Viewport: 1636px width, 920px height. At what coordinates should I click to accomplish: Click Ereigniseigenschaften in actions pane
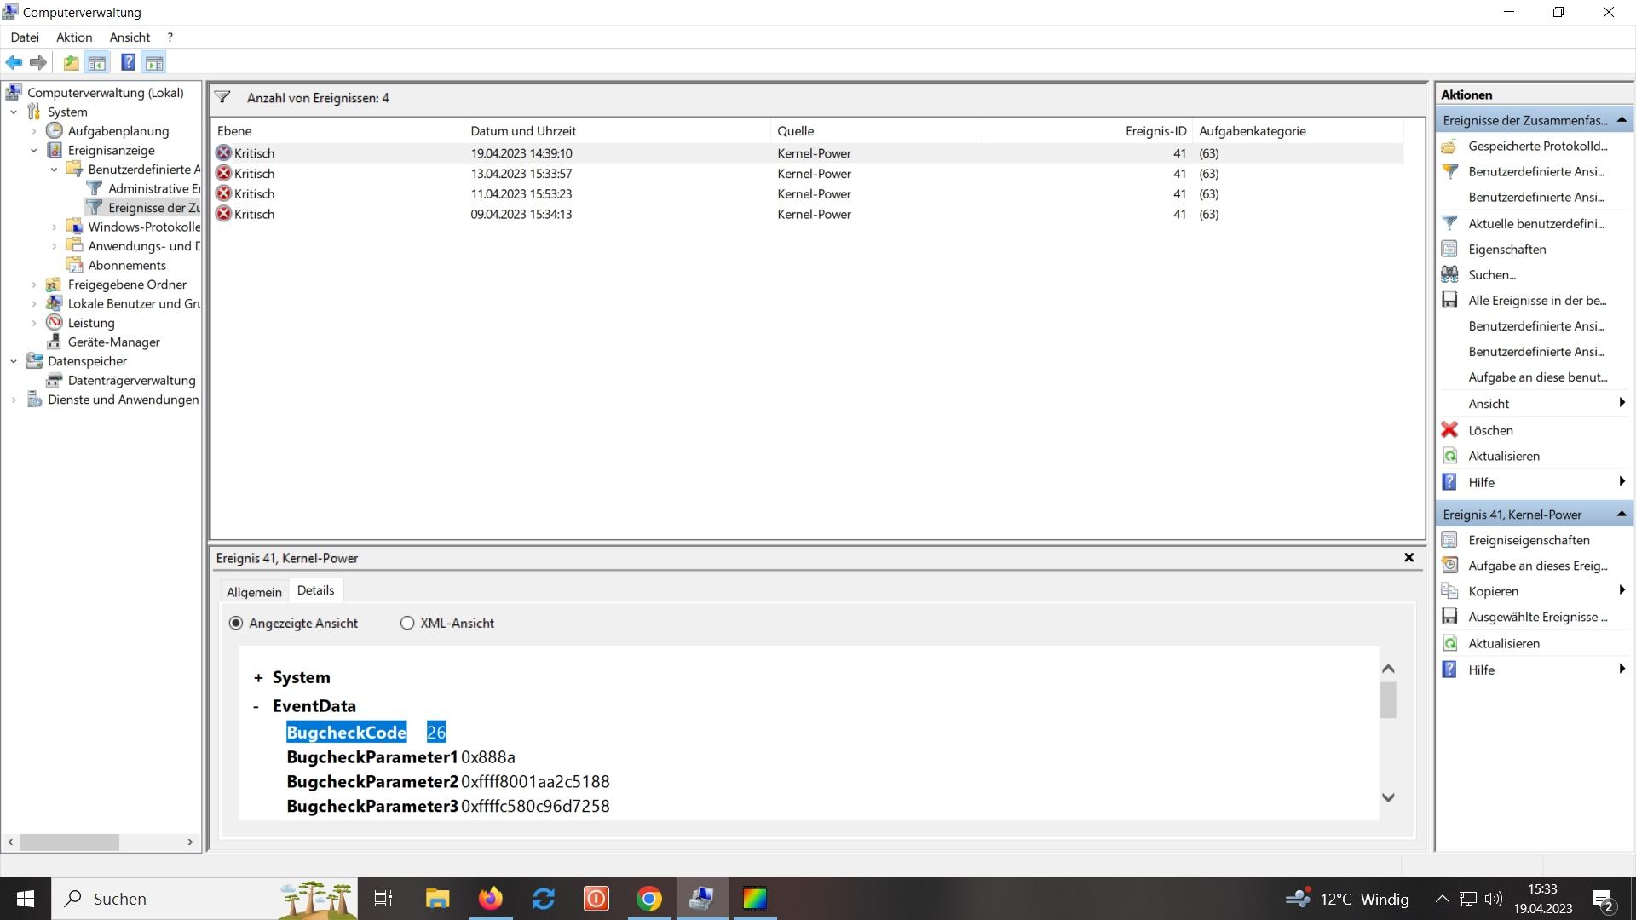click(x=1529, y=540)
